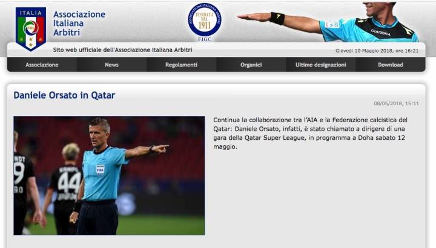Click the referee banner image in header
The width and height of the screenshot is (436, 248).
point(328,22)
